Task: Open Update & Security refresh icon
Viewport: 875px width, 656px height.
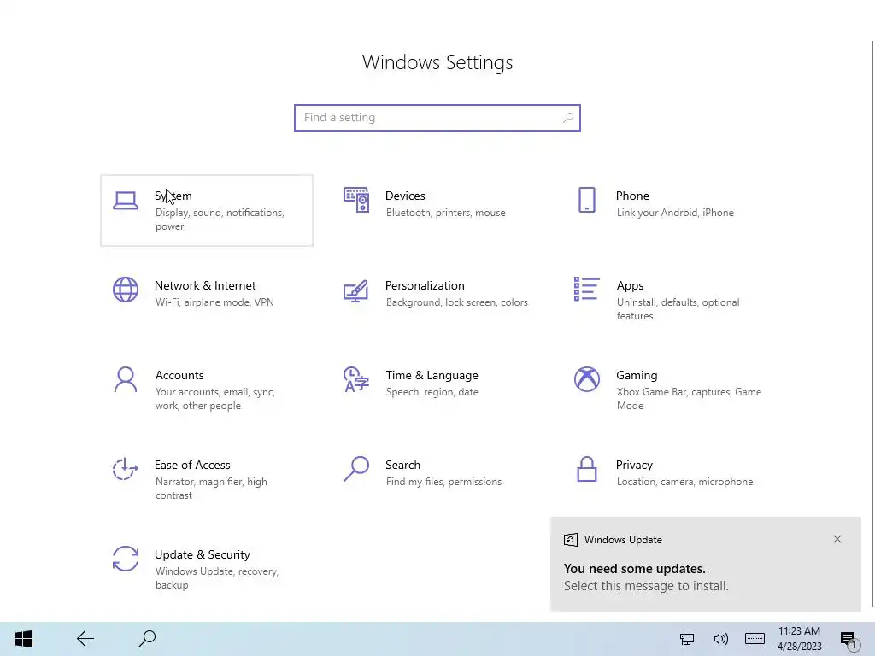Action: pyautogui.click(x=126, y=559)
